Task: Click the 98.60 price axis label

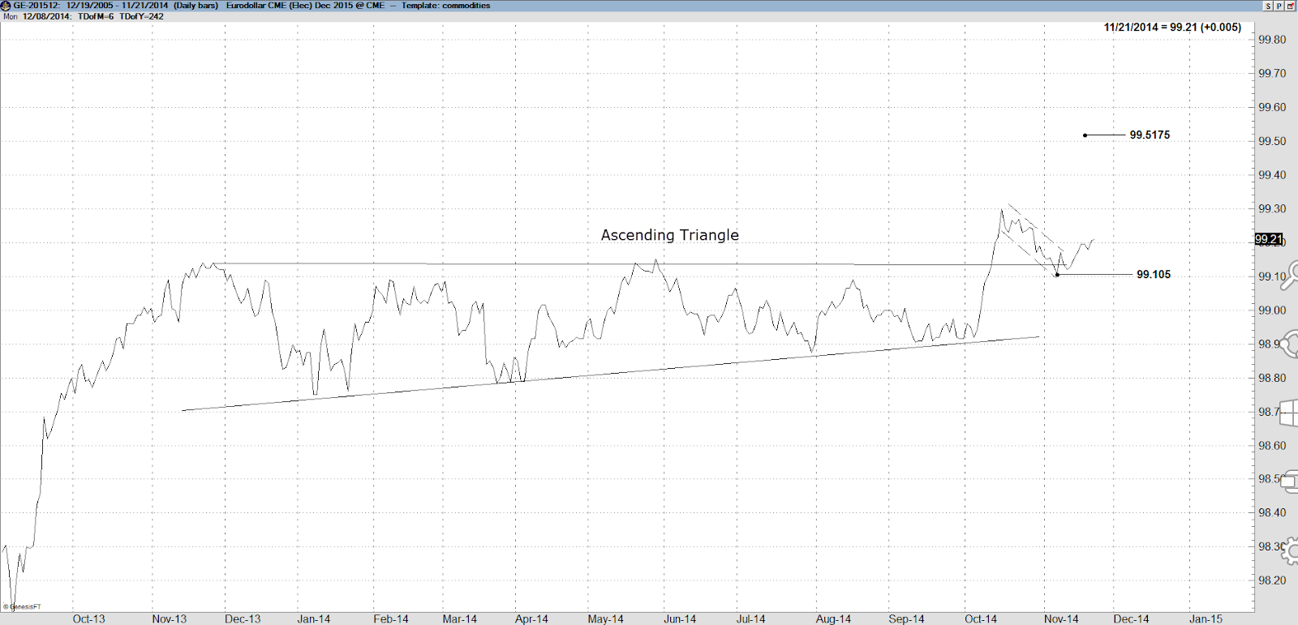Action: pos(1271,446)
